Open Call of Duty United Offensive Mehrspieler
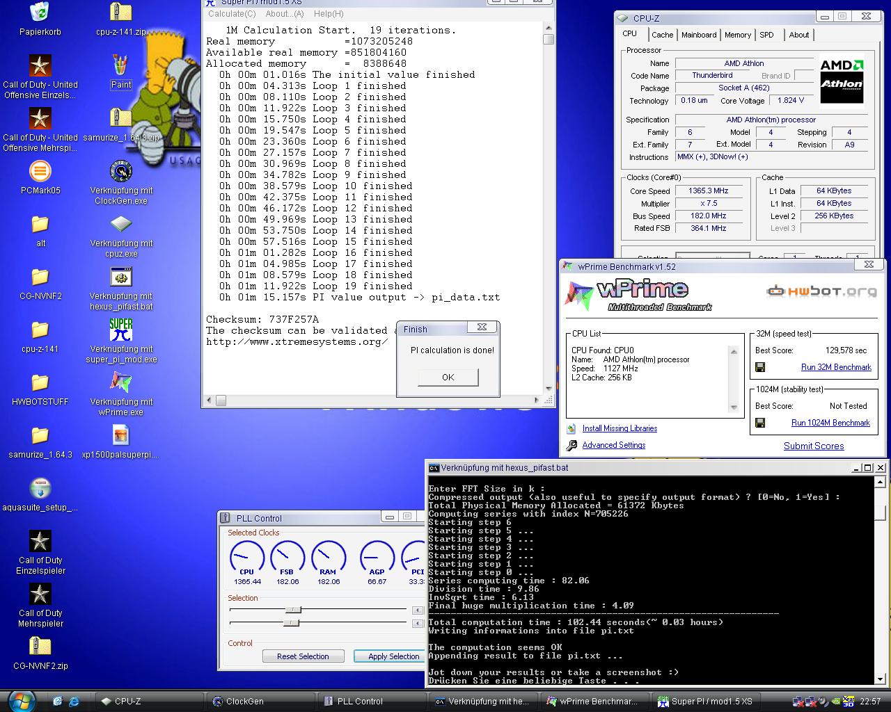Screen dimensions: 891x712 40,129
